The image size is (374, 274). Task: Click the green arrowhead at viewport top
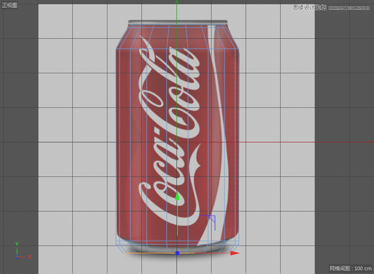pos(176,2)
